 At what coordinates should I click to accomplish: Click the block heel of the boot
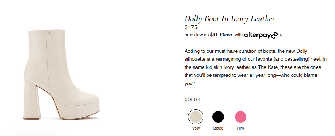(31, 100)
